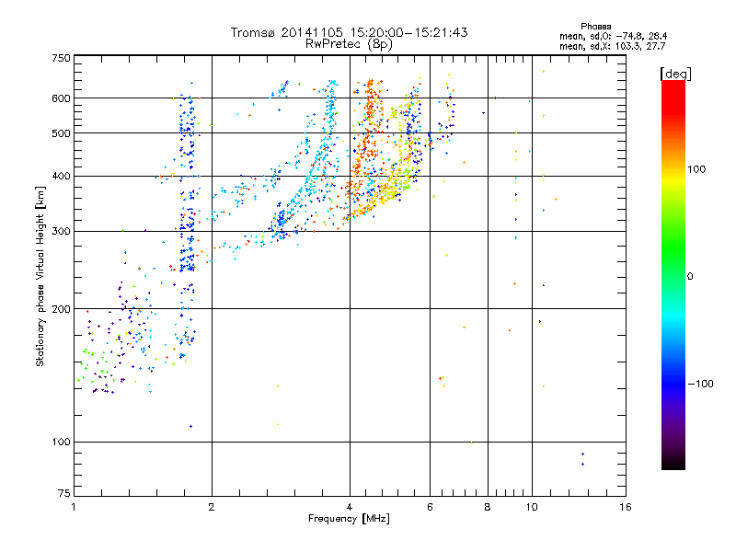Click the y-axis tick label '100'
Image resolution: width=736 pixels, height=552 pixels.
point(61,443)
